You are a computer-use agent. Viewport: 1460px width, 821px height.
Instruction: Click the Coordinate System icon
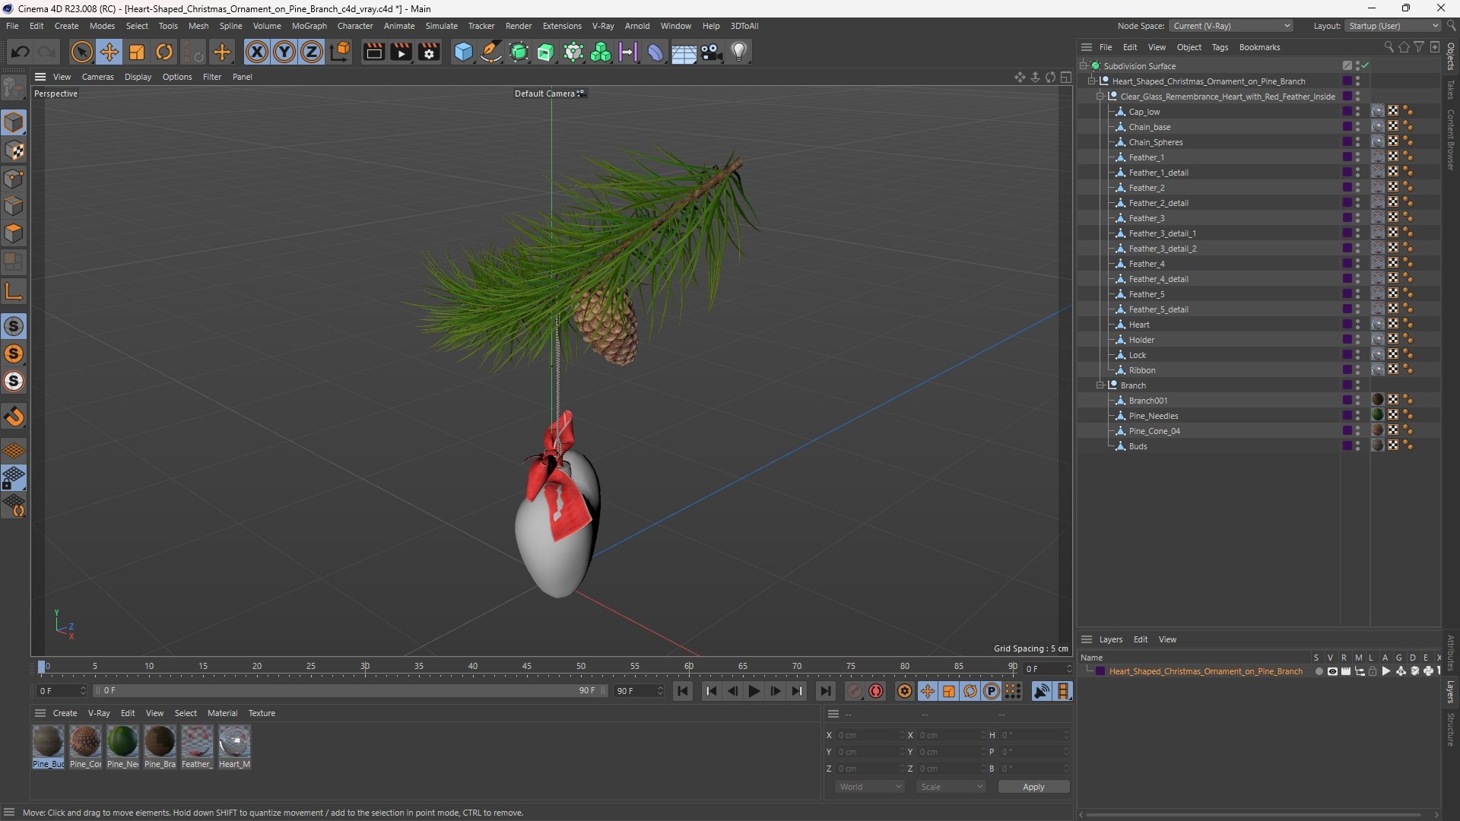pos(340,52)
